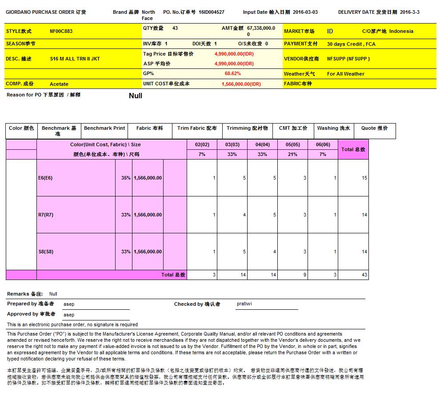Click the Checked by name pratiwi
Screen dimensions: 440x396
(x=244, y=304)
